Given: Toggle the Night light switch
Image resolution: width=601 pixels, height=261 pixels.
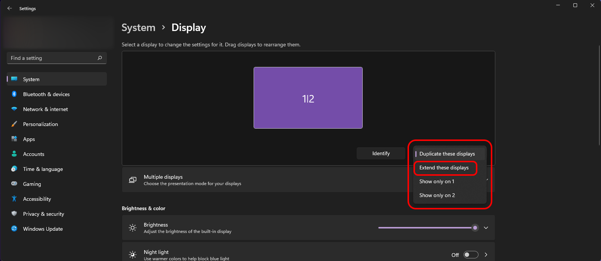Looking at the screenshot, I should pos(471,255).
